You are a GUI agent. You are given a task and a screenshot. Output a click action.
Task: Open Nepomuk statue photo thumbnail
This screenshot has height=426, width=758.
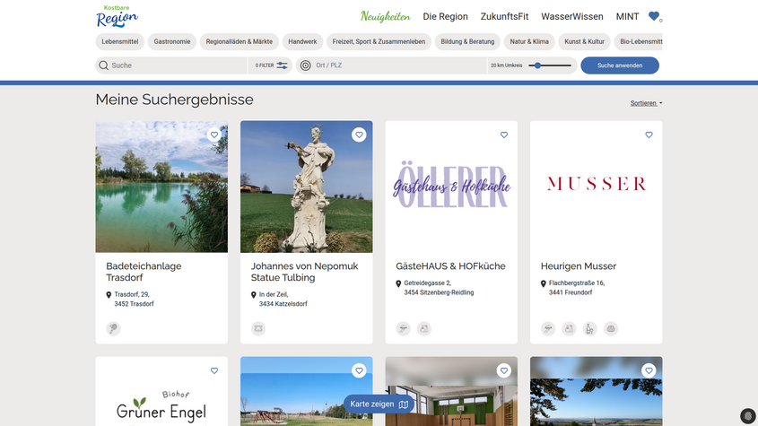[x=307, y=187]
